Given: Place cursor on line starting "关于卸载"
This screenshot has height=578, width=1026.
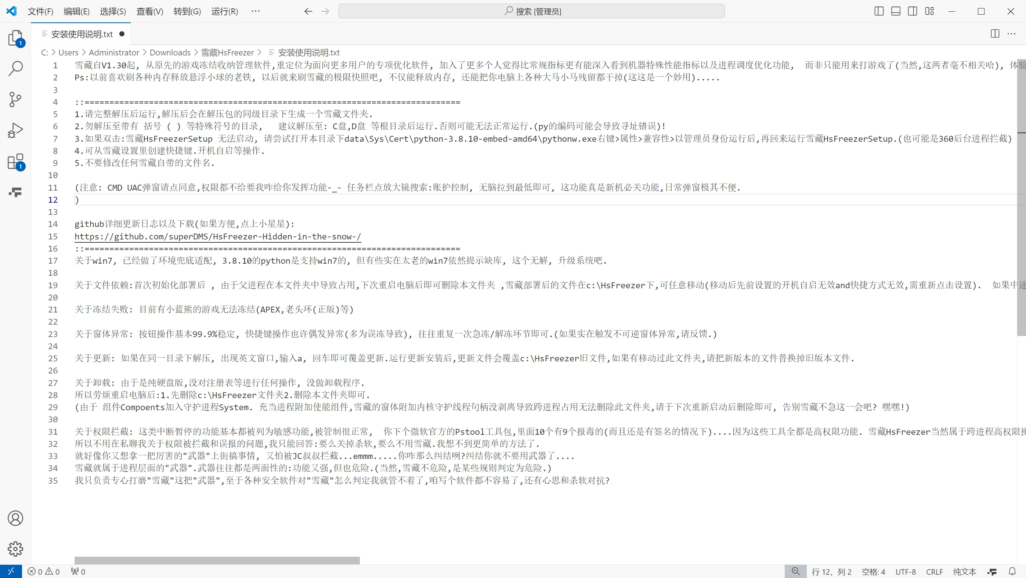Looking at the screenshot, I should [x=220, y=383].
